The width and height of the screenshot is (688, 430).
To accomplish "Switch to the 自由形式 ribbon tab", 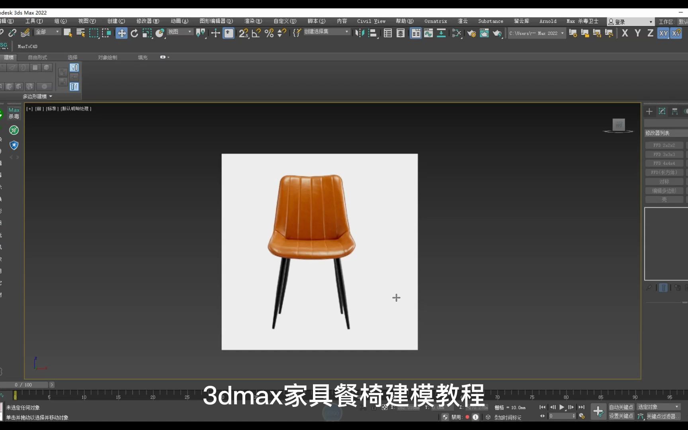I will tap(37, 57).
